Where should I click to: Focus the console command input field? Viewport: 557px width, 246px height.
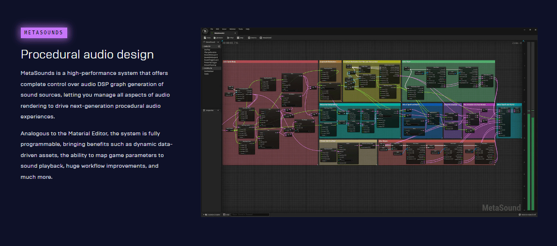click(x=250, y=215)
